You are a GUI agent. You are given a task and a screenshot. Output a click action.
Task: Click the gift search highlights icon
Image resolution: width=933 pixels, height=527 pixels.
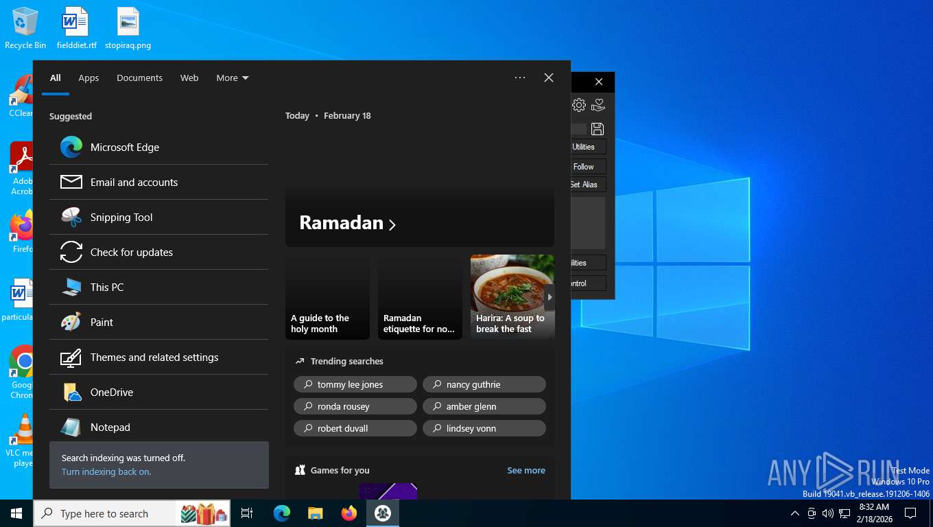coord(204,513)
